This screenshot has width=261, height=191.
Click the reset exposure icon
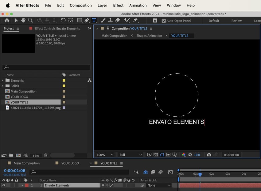pos(190,155)
